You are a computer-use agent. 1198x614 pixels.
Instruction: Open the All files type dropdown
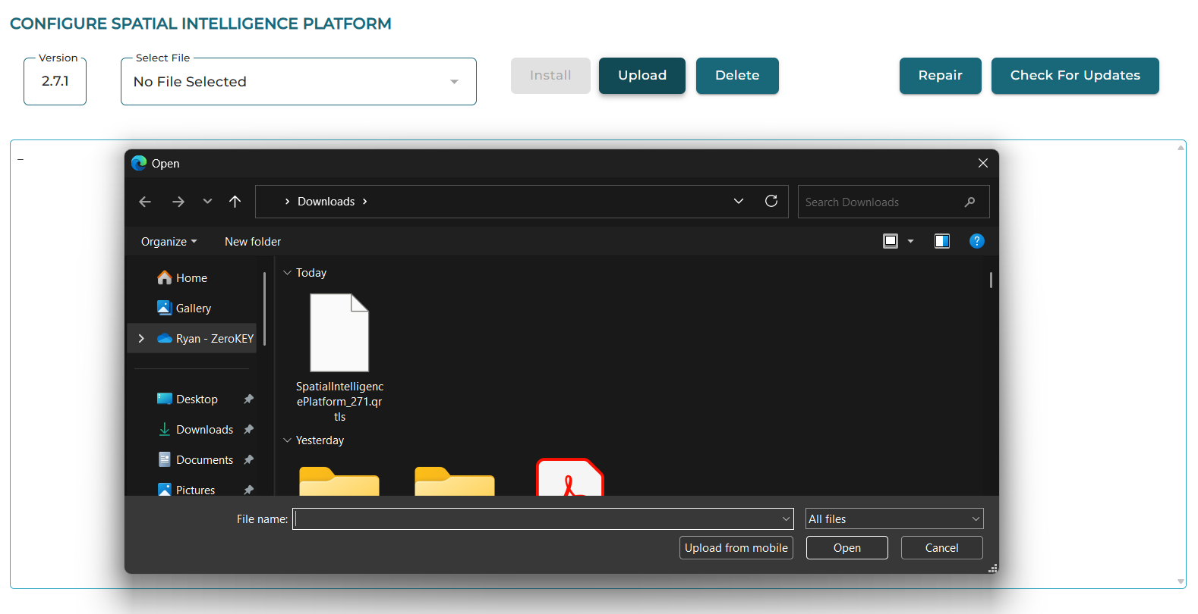[894, 519]
